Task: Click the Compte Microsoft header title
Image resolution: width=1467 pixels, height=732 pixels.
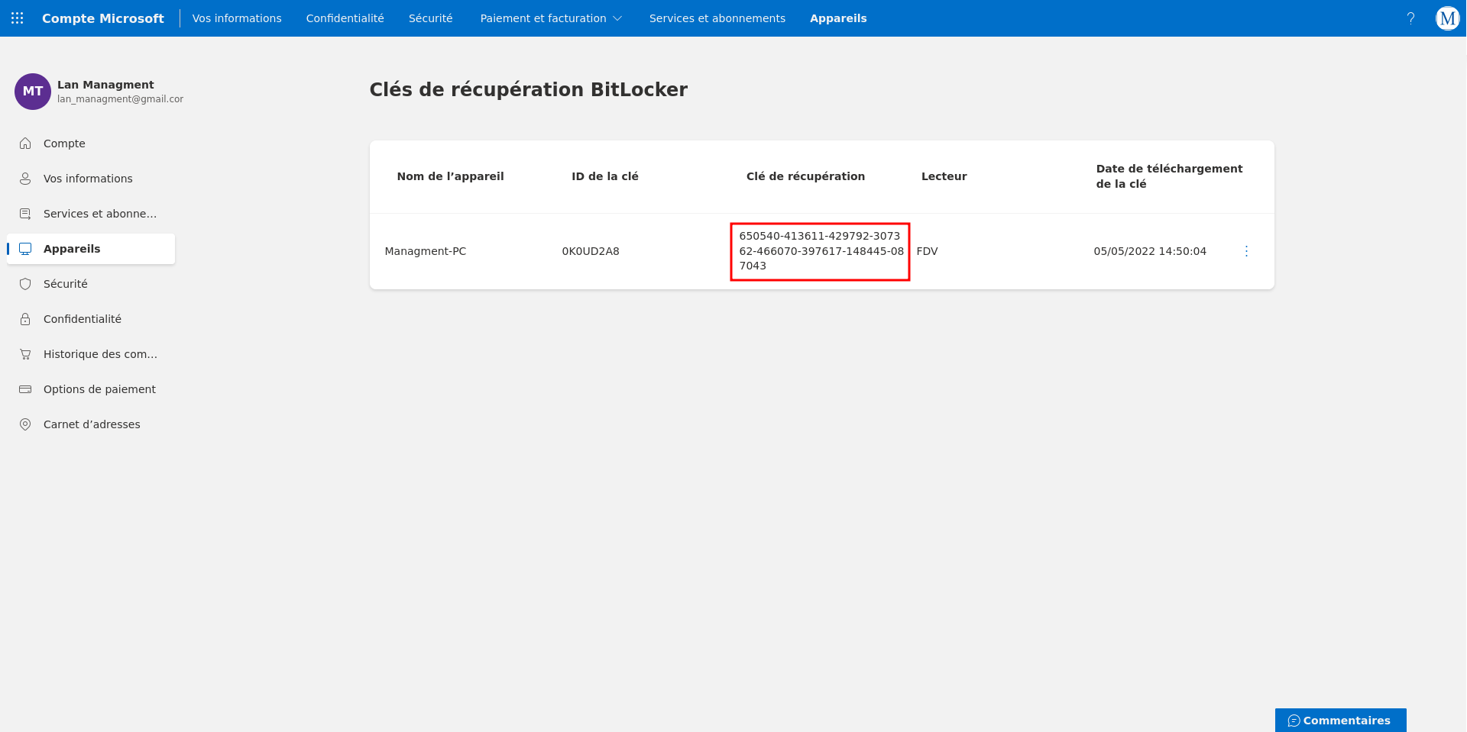Action: pos(103,18)
